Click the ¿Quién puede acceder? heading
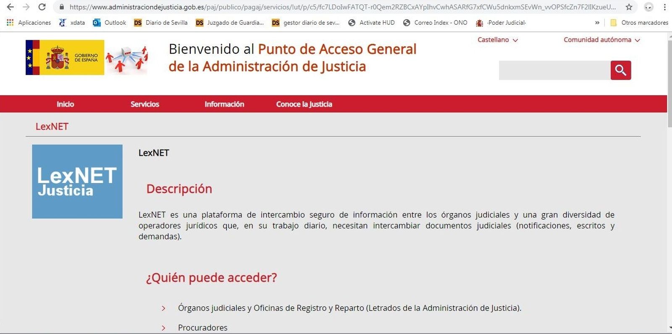 tap(211, 278)
